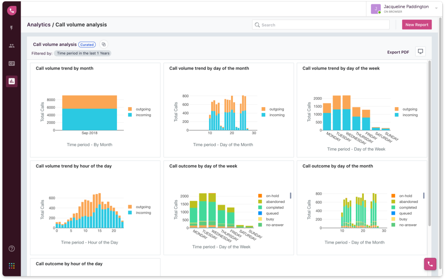
Task: Select the contacts icon in the sidebar
Action: tap(11, 46)
